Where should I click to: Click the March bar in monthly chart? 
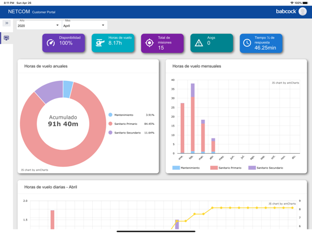[x=203, y=137]
